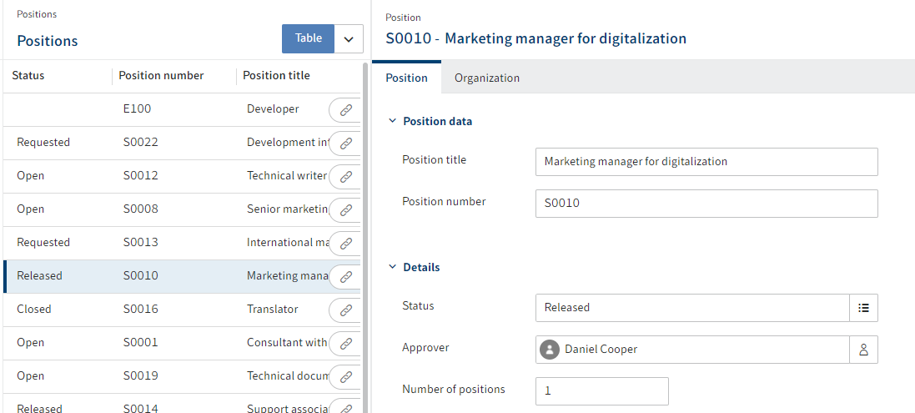Image resolution: width=915 pixels, height=413 pixels.
Task: Sort by the Position number column header
Action: pos(161,75)
